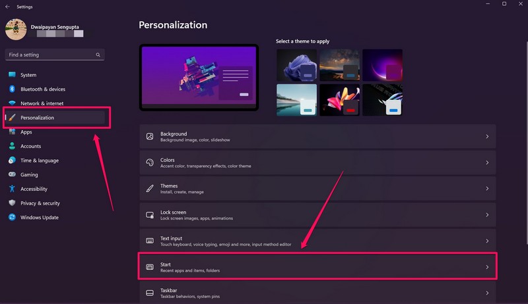Open the Taskbar settings row
The image size is (528, 304).
tap(317, 293)
